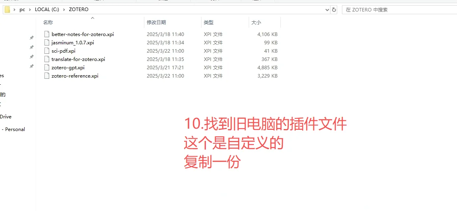
Task: Expand the chevron after pc in path
Action: pyautogui.click(x=30, y=10)
